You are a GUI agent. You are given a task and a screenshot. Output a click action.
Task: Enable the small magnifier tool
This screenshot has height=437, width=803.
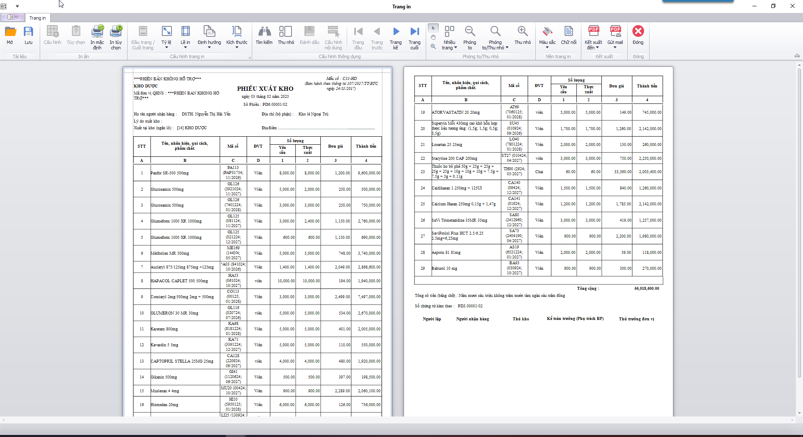point(433,46)
